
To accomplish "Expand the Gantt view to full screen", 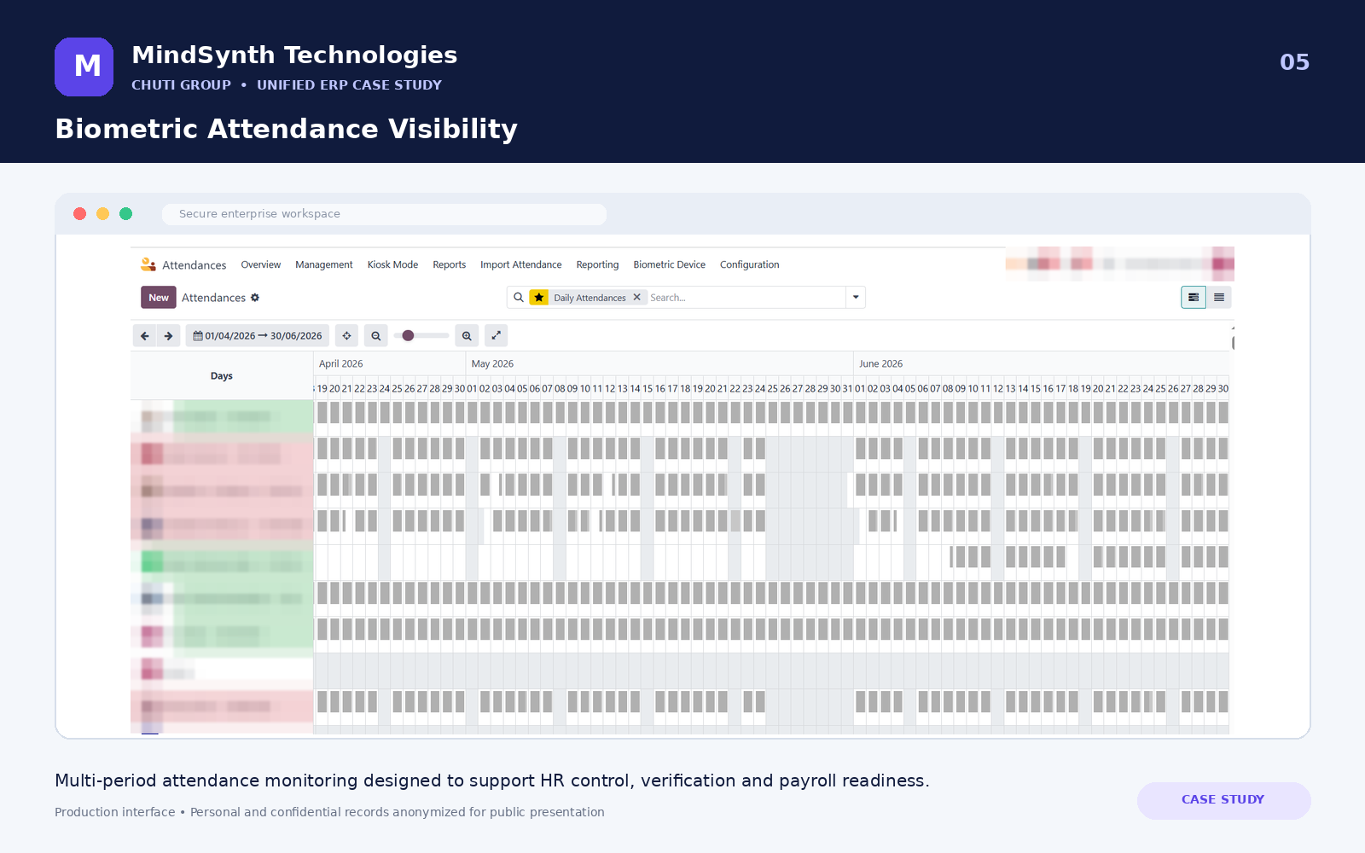I will pos(496,336).
